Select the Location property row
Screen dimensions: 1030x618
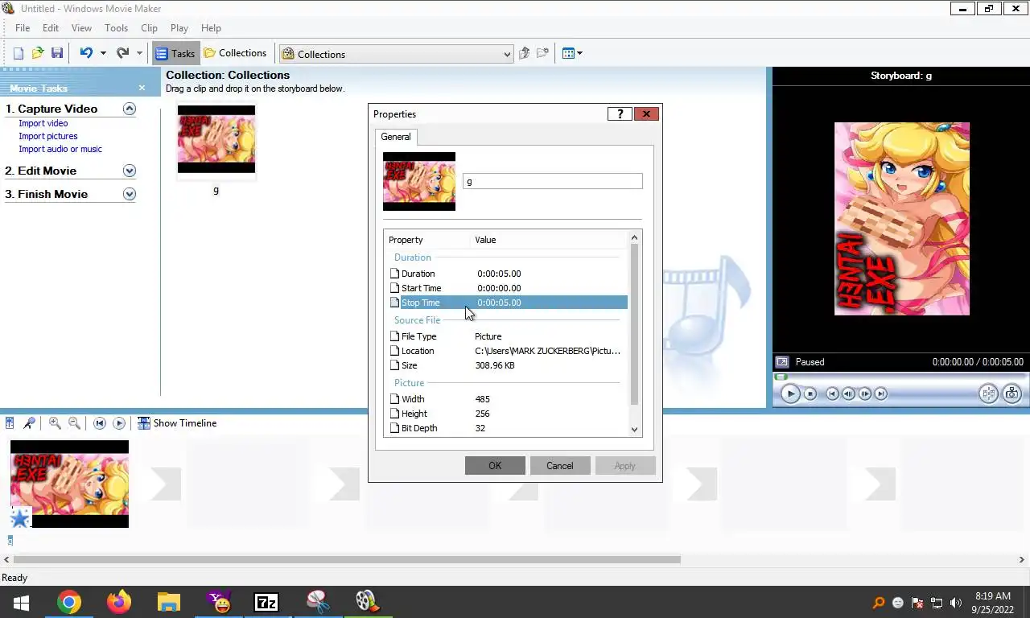pos(508,351)
